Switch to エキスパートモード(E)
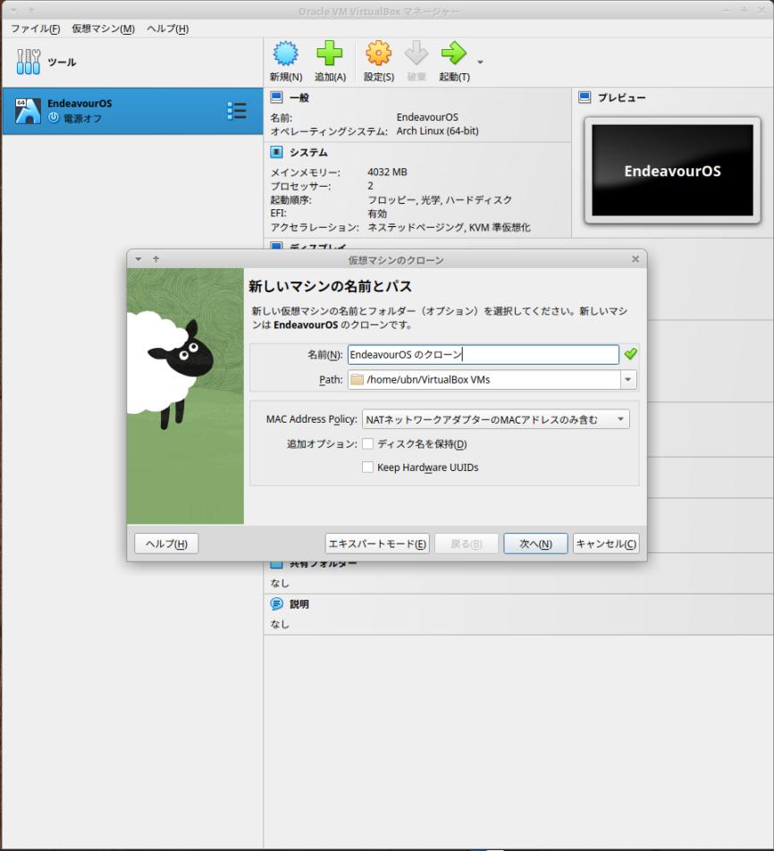774x851 pixels. (x=377, y=543)
